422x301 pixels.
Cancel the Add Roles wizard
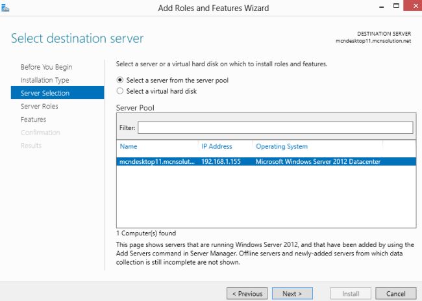coord(395,293)
